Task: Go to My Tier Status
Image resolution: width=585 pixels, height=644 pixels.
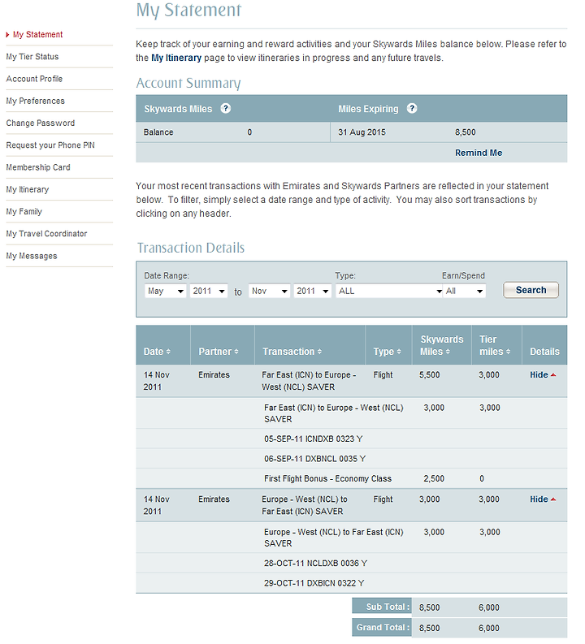Action: pyautogui.click(x=32, y=57)
